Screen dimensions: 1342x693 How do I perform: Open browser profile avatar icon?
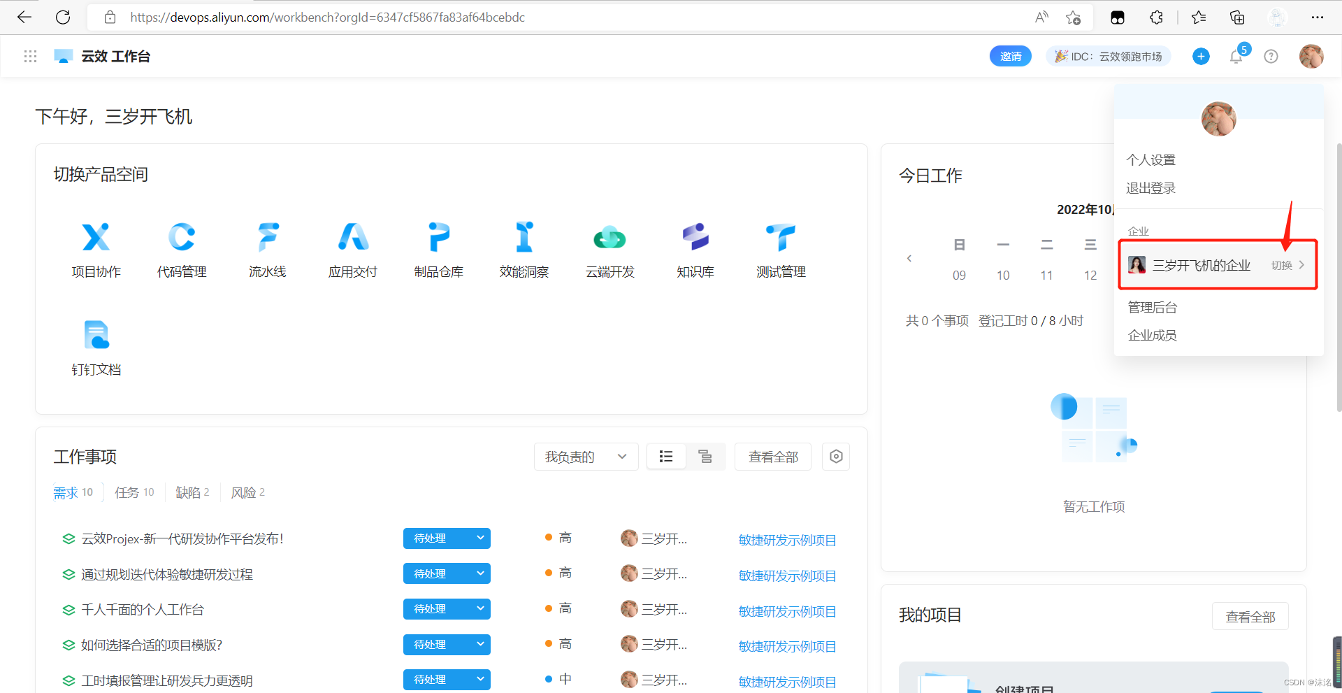point(1278,17)
